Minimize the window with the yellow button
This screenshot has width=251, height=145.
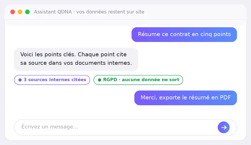pos(20,12)
